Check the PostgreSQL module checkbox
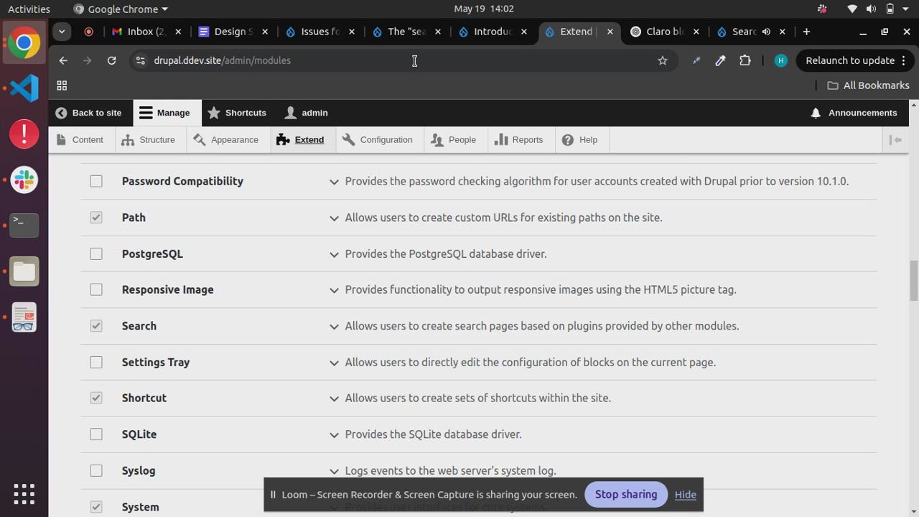Viewport: 919px width, 517px height. (x=96, y=253)
